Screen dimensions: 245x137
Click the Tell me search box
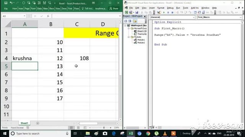(87, 8)
